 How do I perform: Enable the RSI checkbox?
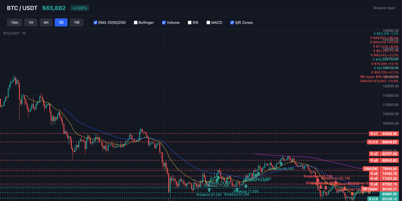pyautogui.click(x=190, y=22)
